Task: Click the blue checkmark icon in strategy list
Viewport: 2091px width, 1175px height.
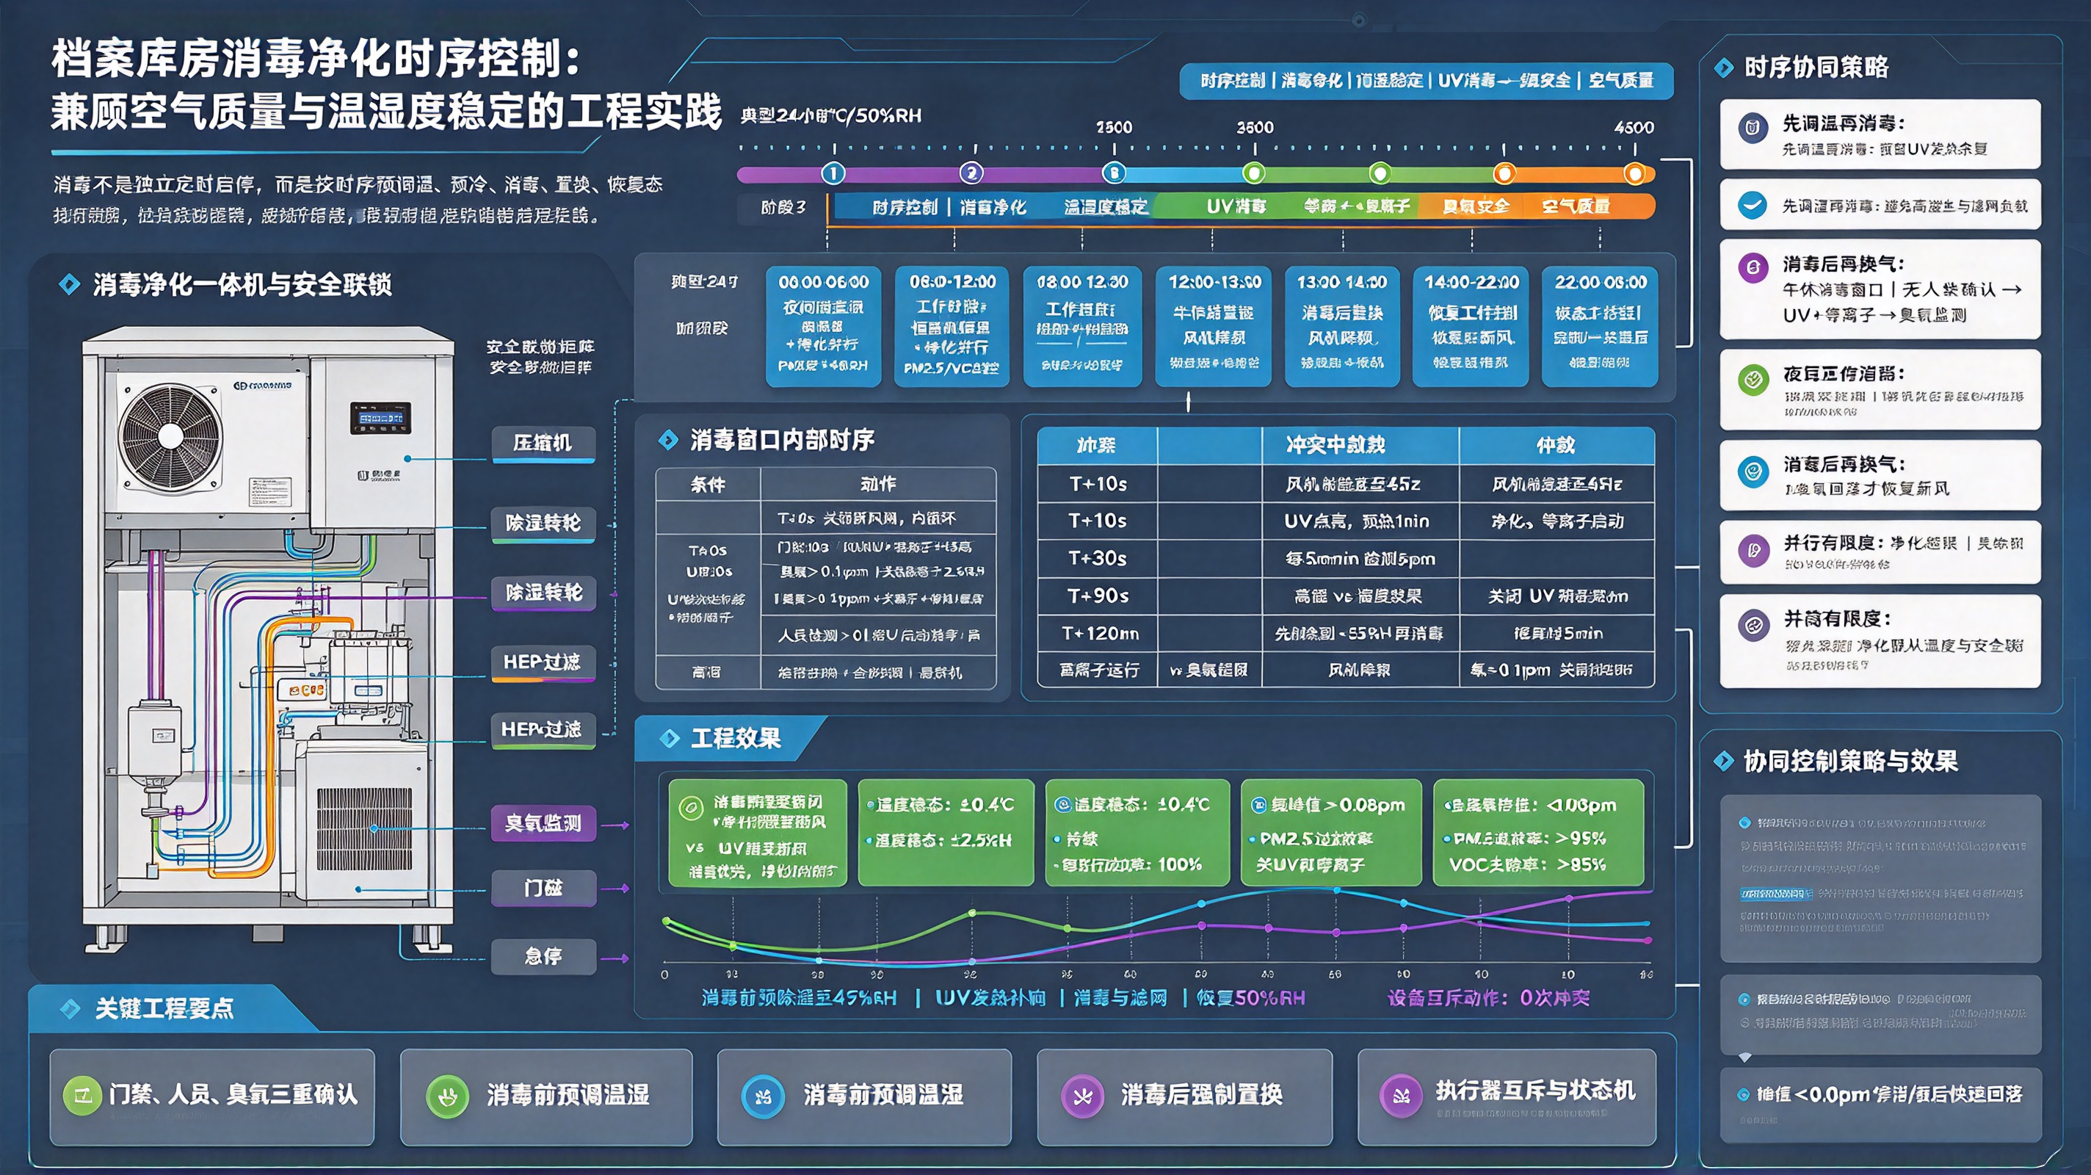Action: coord(1753,205)
